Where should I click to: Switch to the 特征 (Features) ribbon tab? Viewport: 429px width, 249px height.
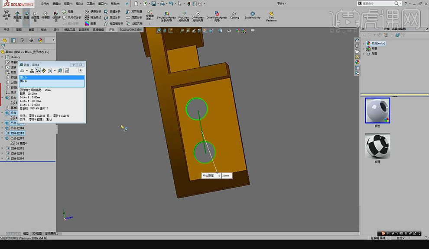tap(6, 29)
